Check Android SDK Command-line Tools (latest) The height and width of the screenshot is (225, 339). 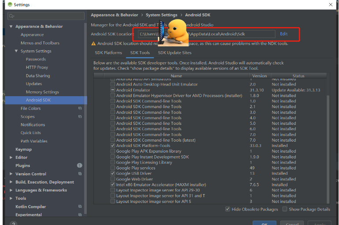coord(113,140)
